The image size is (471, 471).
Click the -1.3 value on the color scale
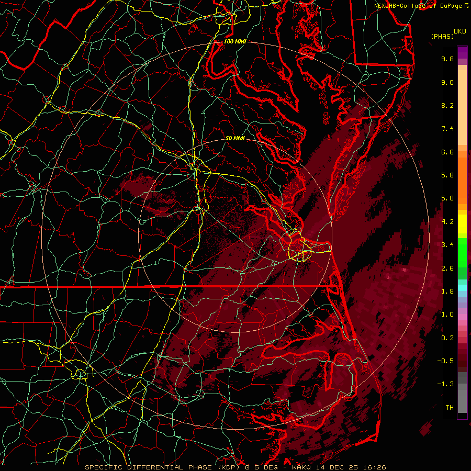coord(445,384)
